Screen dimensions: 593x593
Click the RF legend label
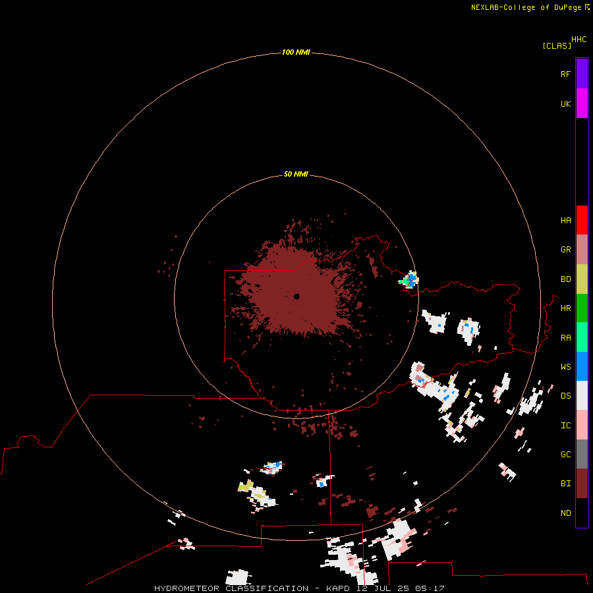coord(565,74)
